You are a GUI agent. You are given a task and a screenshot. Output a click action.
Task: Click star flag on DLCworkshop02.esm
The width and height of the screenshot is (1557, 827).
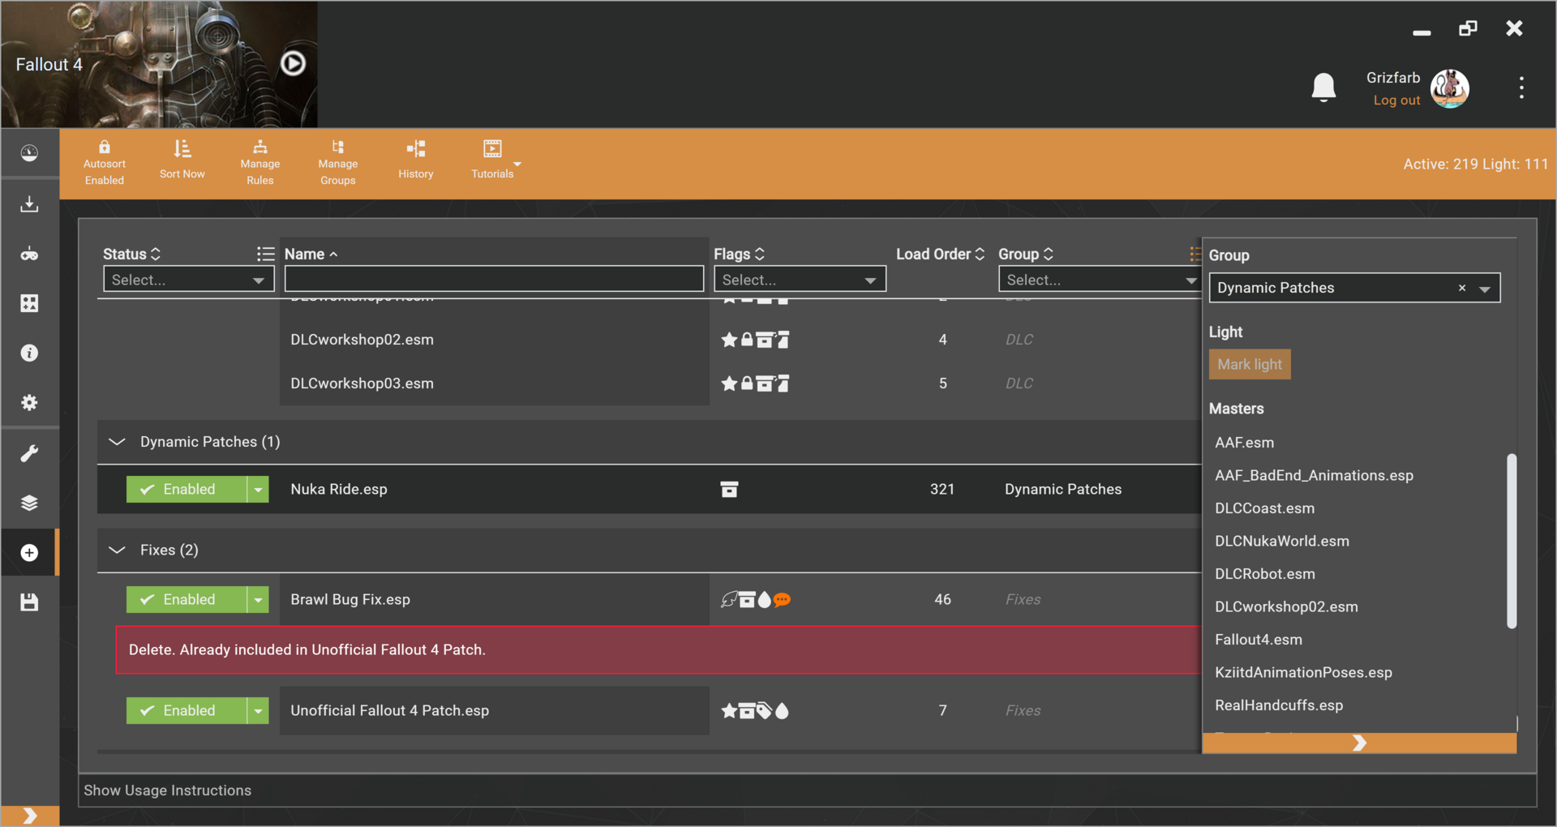(729, 339)
